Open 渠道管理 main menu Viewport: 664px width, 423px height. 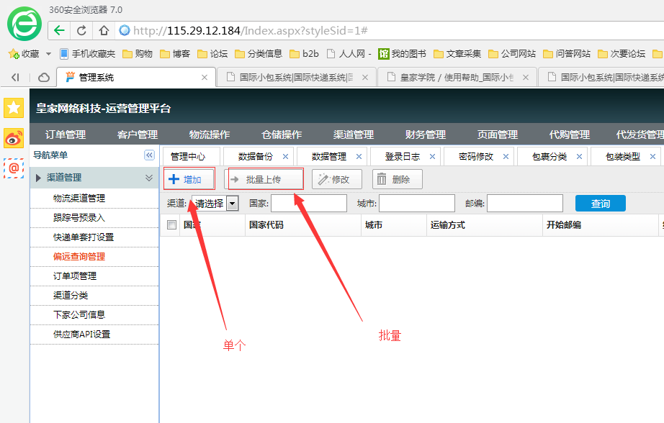[x=354, y=135]
